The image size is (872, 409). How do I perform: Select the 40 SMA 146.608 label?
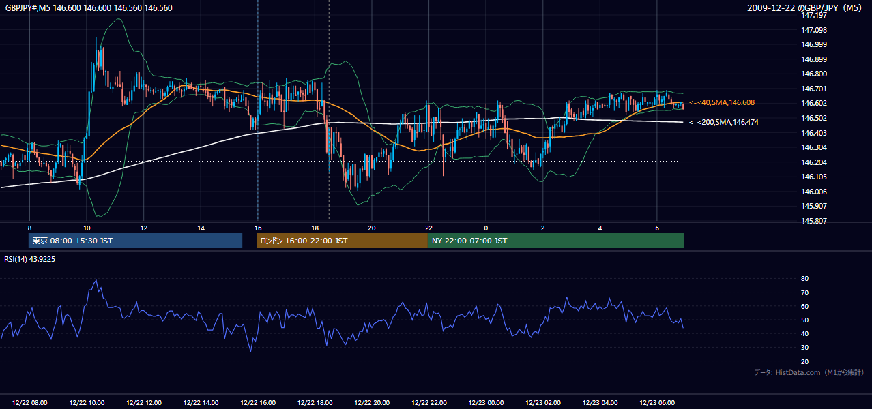click(x=722, y=102)
